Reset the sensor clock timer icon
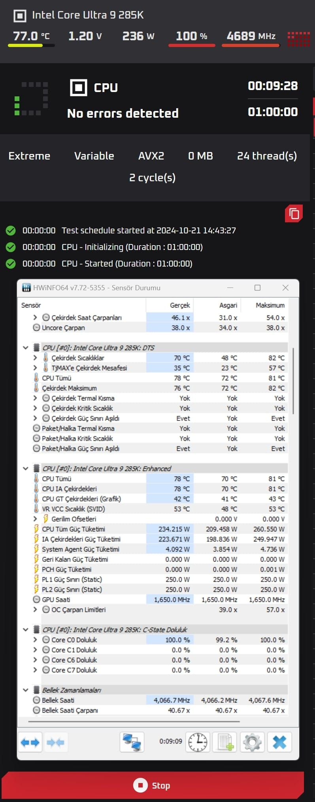315x802 pixels. (x=198, y=742)
